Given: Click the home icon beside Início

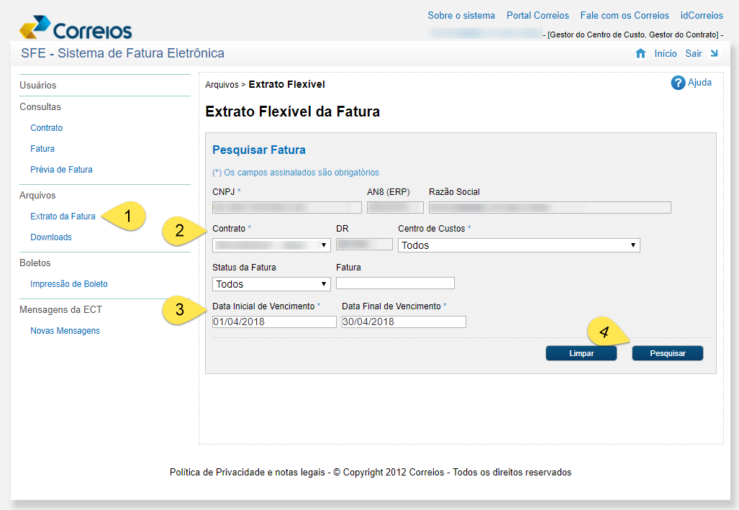Looking at the screenshot, I should (x=640, y=54).
